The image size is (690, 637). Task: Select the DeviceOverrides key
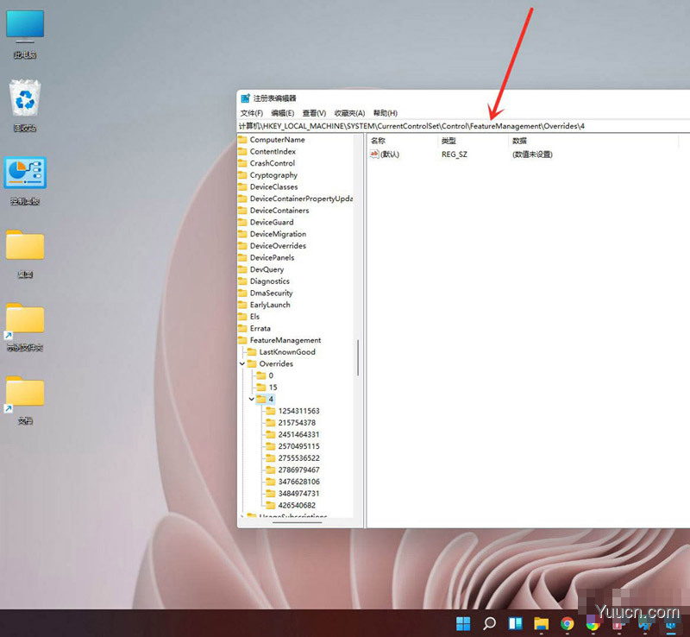(x=278, y=246)
